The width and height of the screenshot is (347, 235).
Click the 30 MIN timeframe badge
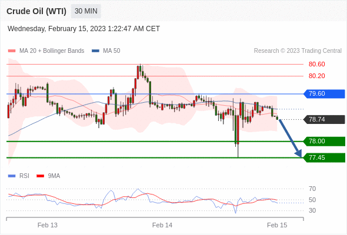coord(86,11)
